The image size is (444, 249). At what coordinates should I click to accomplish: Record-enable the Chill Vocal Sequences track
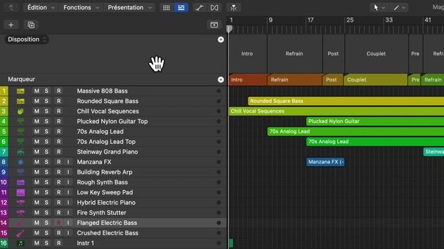(58, 111)
